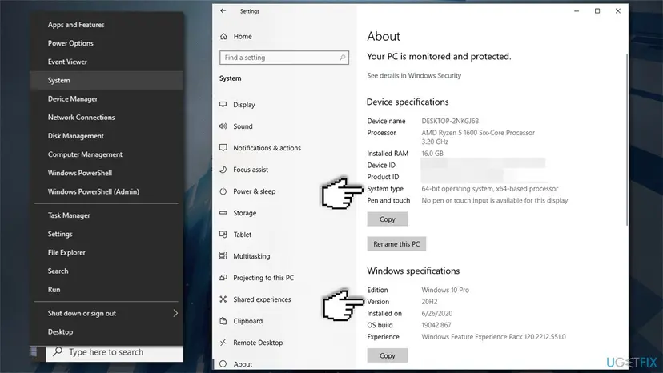Select the OS build 19042.867 value

click(436, 325)
